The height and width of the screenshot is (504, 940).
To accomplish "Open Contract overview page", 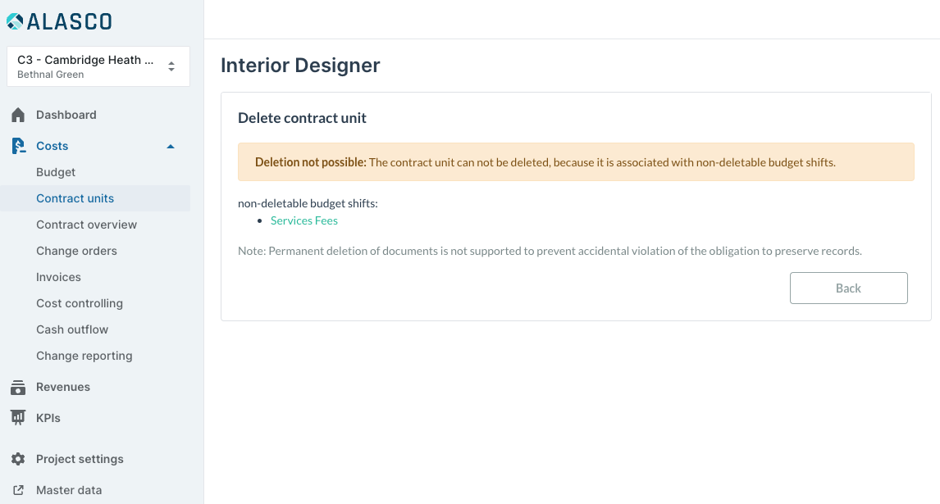I will (x=86, y=225).
